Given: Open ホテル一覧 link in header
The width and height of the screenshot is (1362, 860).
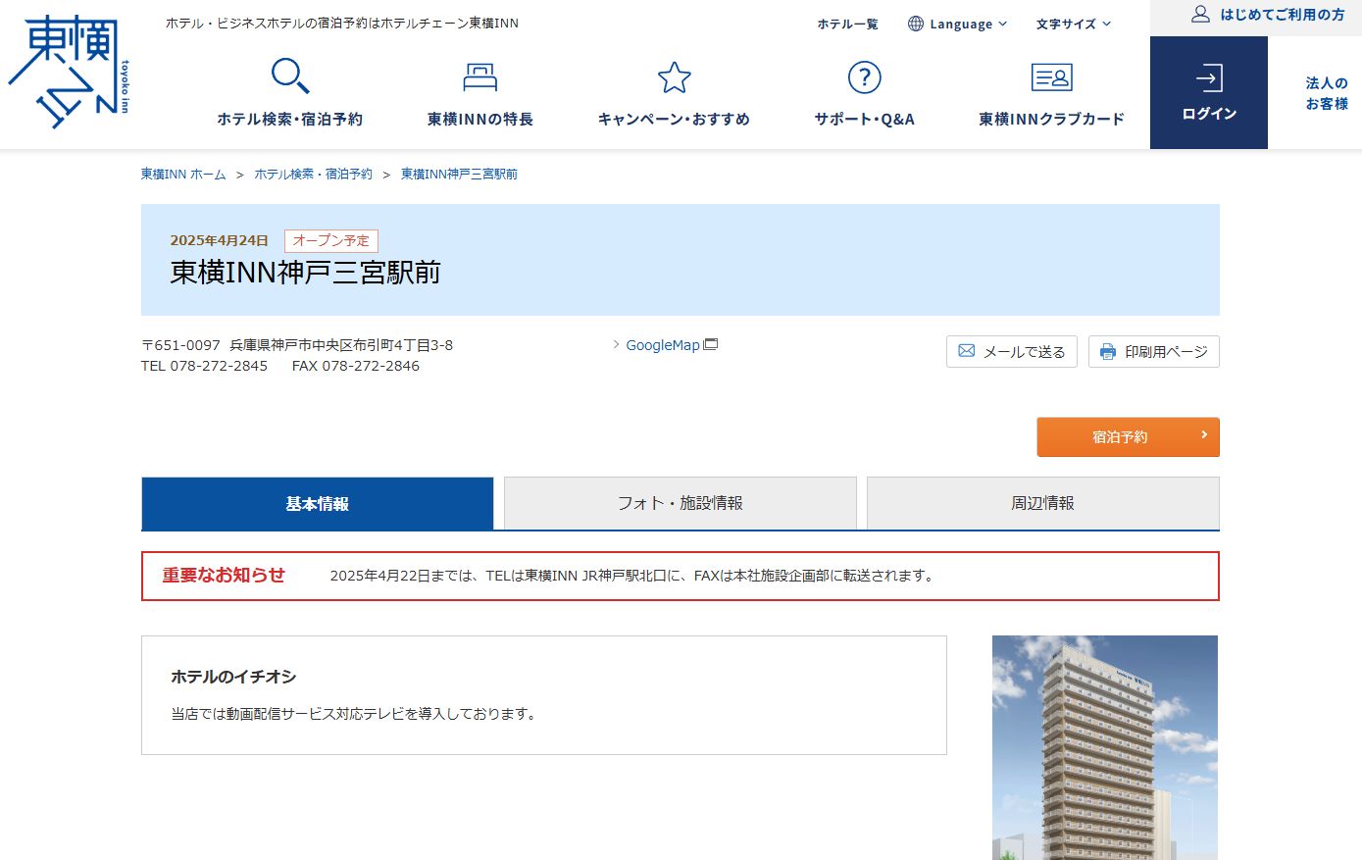Looking at the screenshot, I should click(848, 24).
